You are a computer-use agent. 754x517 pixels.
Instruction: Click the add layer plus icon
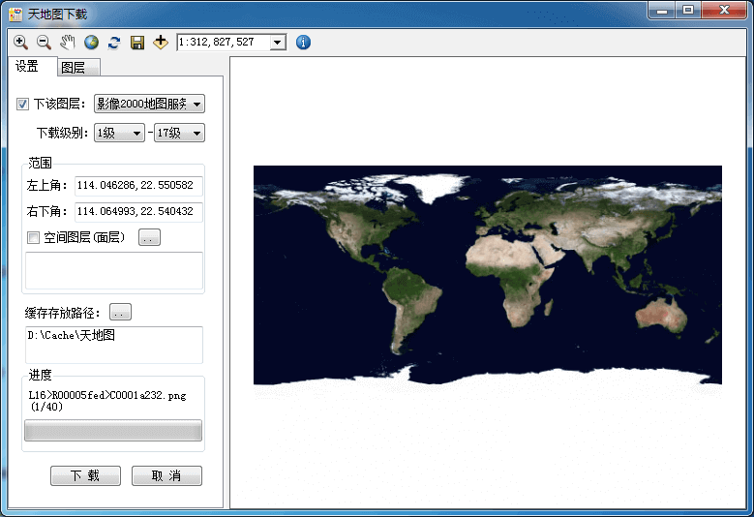pos(161,43)
